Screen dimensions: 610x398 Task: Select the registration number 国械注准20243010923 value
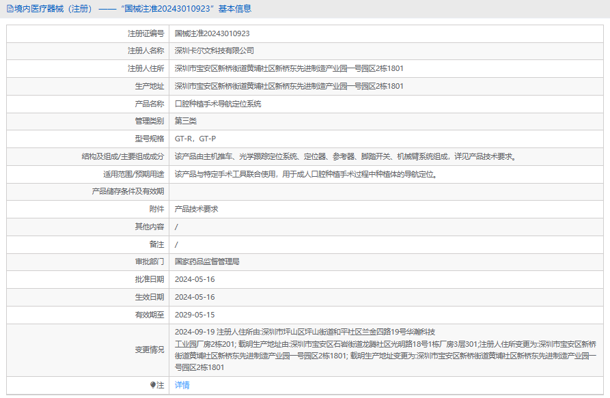(x=212, y=33)
